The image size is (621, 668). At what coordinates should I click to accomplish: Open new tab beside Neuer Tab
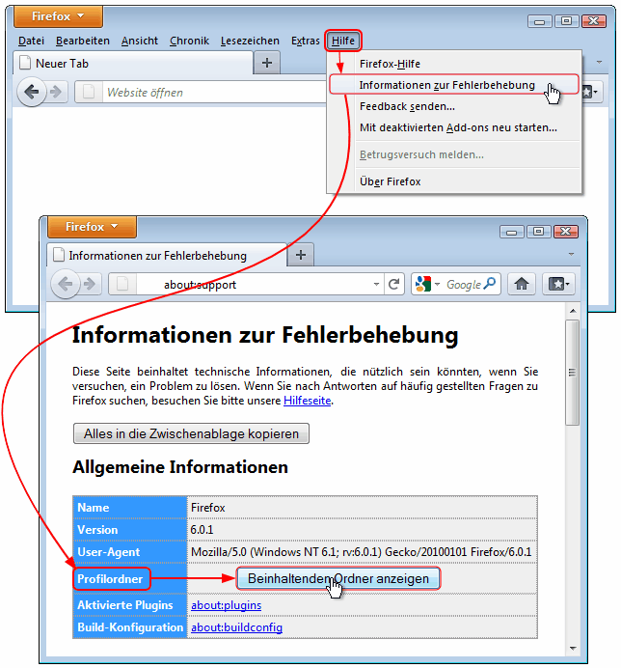[267, 63]
